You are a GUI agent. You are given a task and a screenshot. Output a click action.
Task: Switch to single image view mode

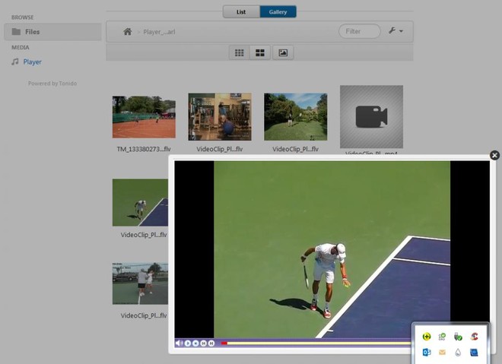283,52
